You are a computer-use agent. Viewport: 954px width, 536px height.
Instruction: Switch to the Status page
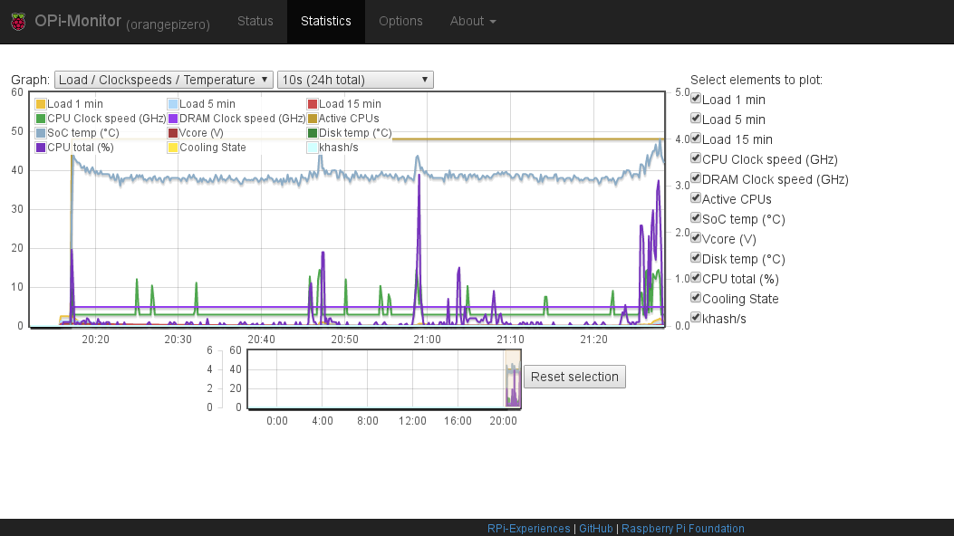255,21
